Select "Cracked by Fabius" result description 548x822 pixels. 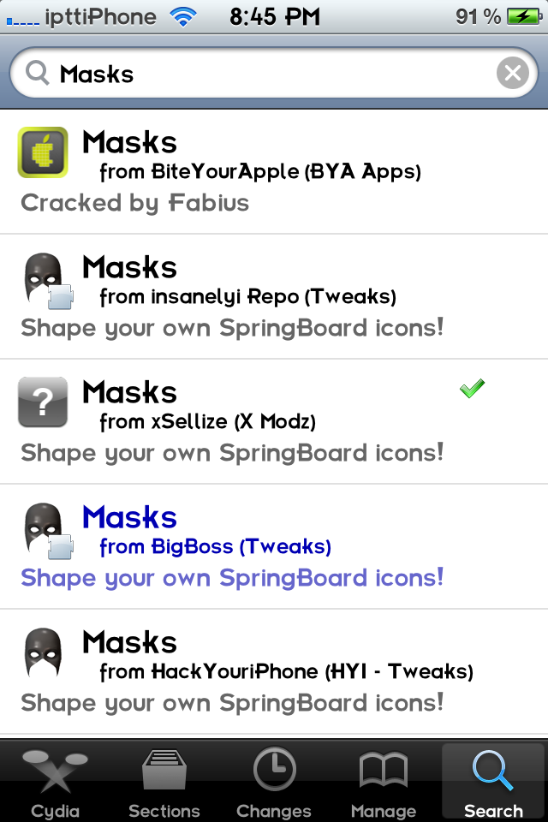pos(134,204)
